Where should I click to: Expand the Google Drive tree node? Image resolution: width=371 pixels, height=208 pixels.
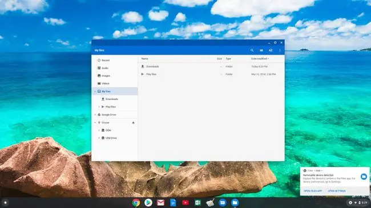[95, 115]
